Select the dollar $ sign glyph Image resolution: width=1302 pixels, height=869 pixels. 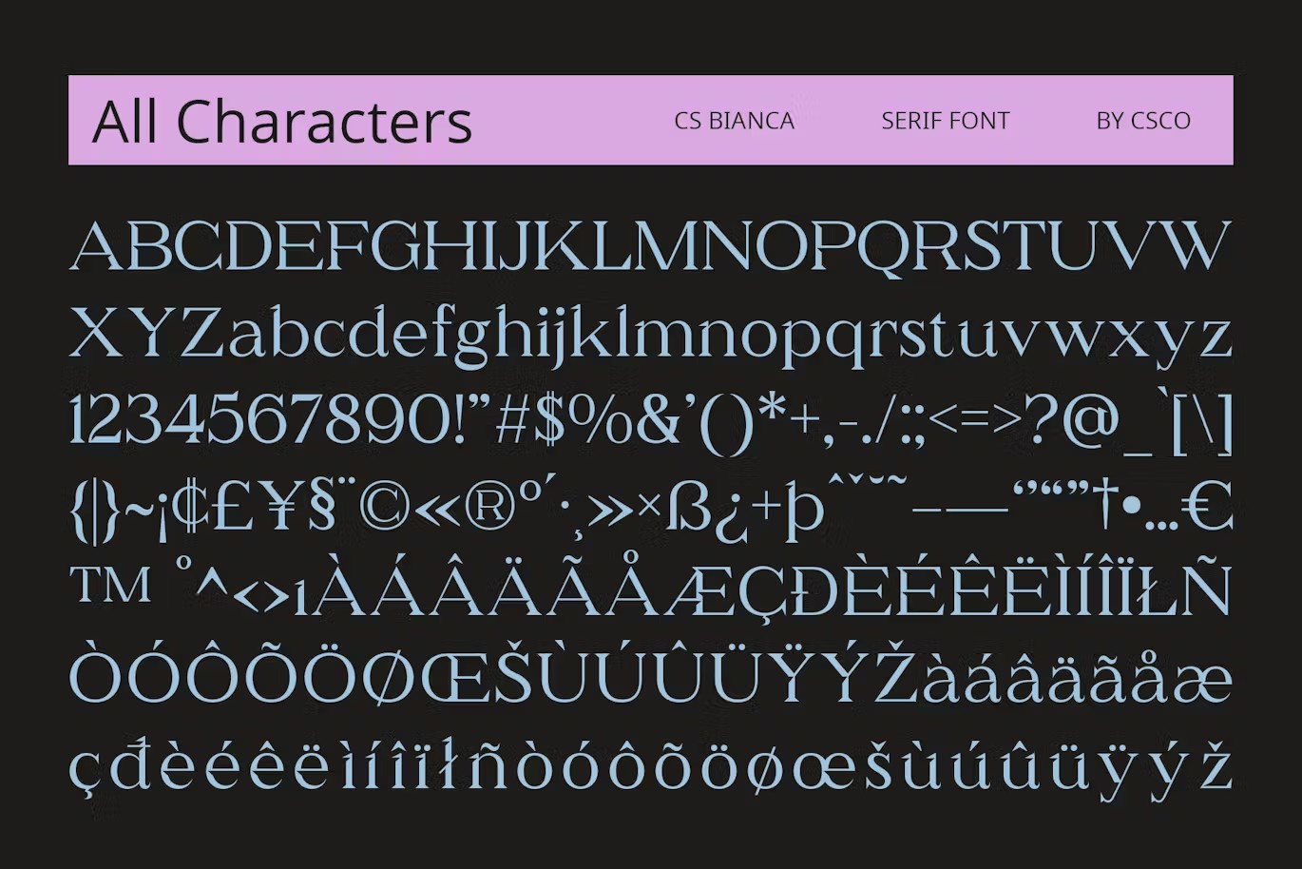[x=549, y=418]
